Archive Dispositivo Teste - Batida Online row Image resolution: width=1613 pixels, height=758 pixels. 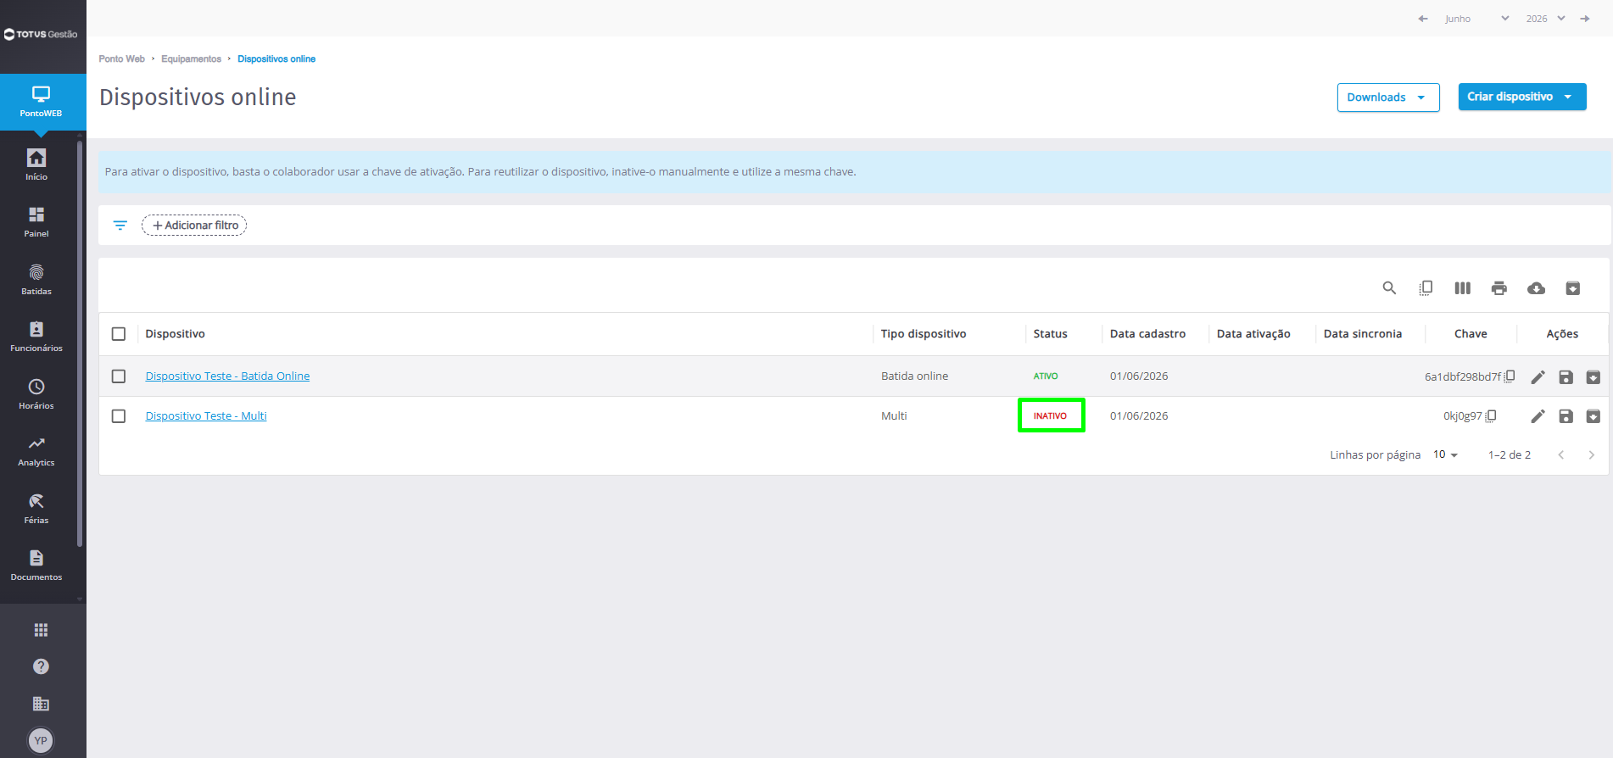(1593, 377)
